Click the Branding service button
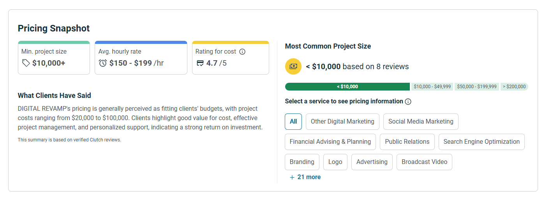 302,162
